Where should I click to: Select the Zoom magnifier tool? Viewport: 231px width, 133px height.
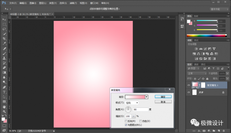[x=4, y=111]
